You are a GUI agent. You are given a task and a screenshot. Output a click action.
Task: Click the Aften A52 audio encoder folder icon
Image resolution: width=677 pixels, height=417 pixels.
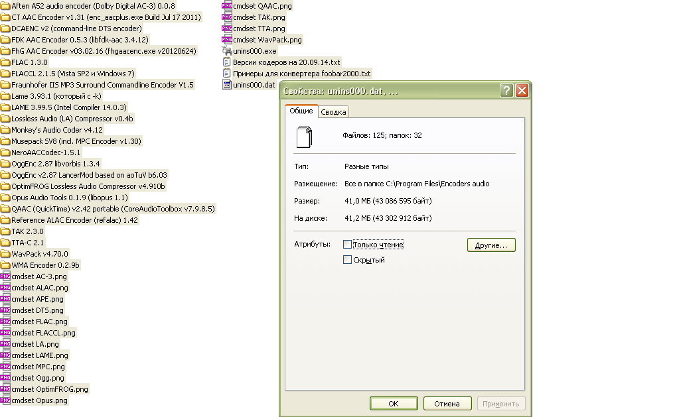pos(5,6)
